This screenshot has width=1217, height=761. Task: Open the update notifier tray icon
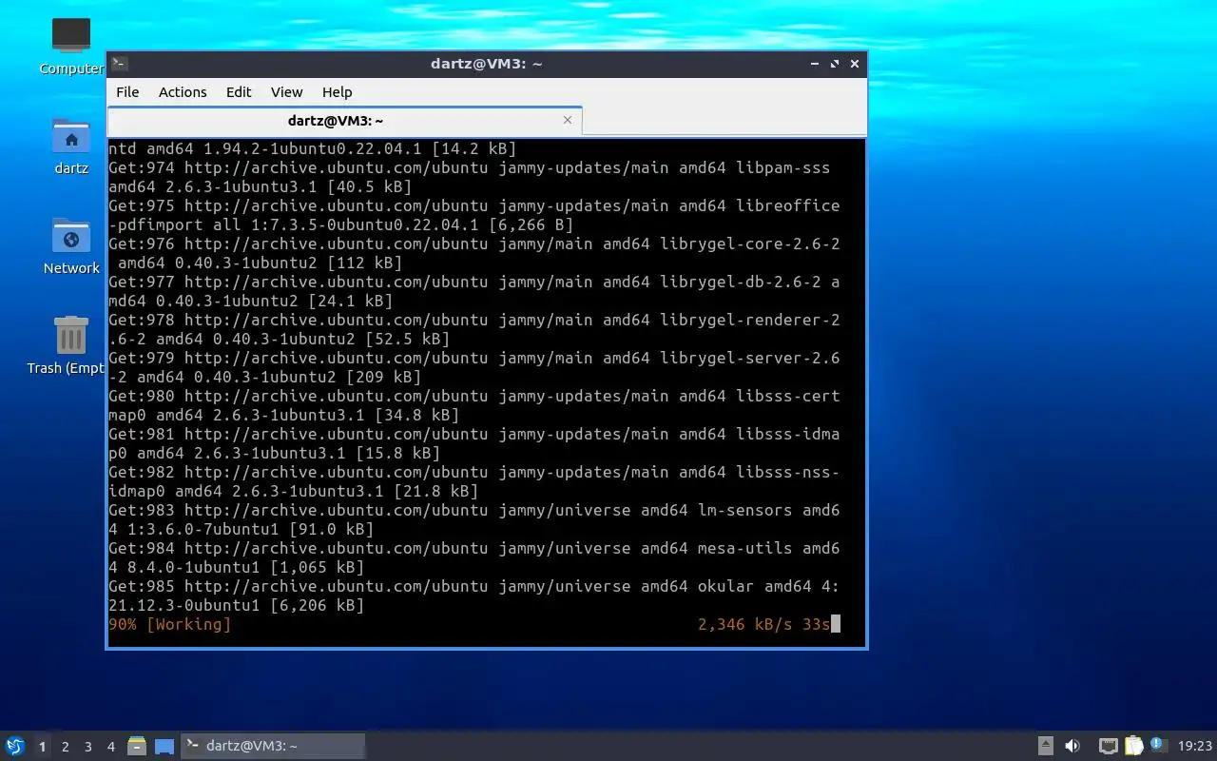(1157, 745)
